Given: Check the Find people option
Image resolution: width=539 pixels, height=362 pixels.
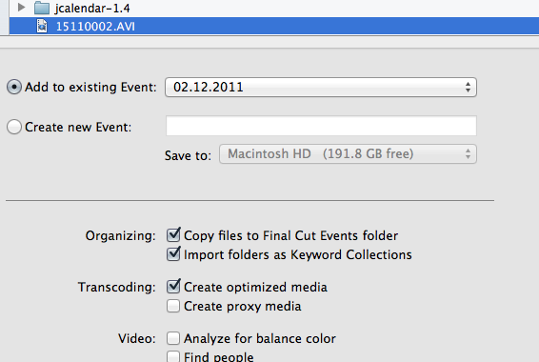Looking at the screenshot, I should click(x=173, y=356).
